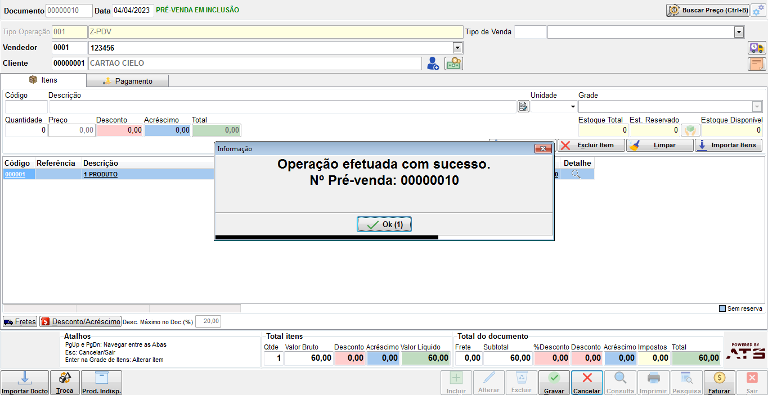Click the Estoque Disponível value field
Image resolution: width=768 pixels, height=395 pixels.
tap(731, 130)
